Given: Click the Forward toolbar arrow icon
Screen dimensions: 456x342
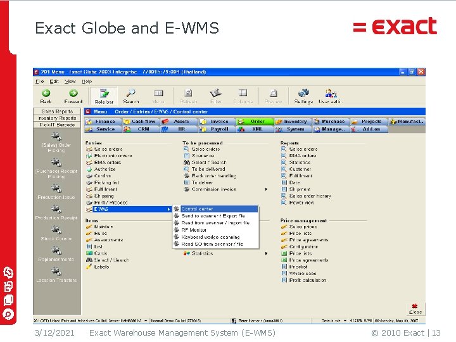Looking at the screenshot, I should (x=73, y=93).
